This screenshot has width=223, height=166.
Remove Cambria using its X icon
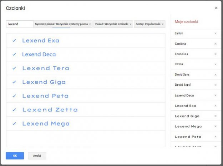click(x=215, y=44)
